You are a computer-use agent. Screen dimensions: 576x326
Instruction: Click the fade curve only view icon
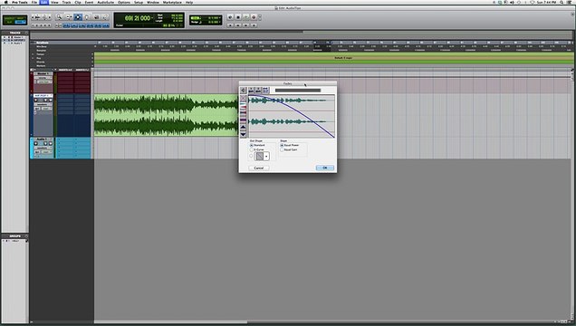tap(244, 99)
